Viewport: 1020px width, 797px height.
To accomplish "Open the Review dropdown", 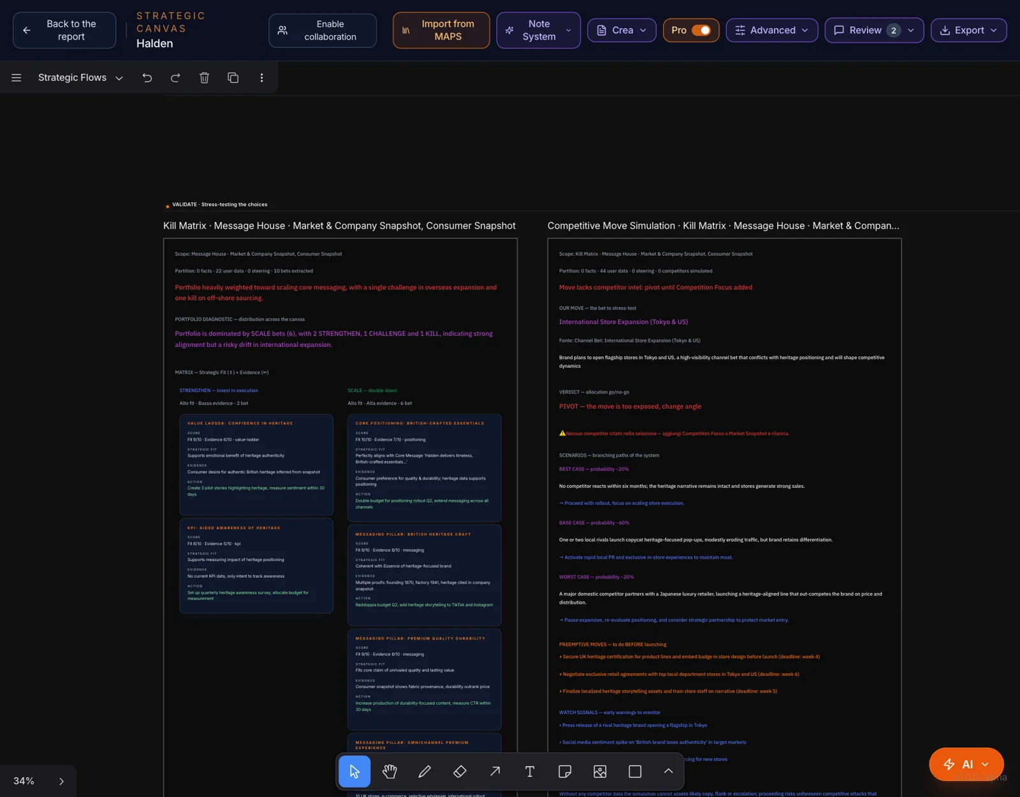I will tap(875, 30).
